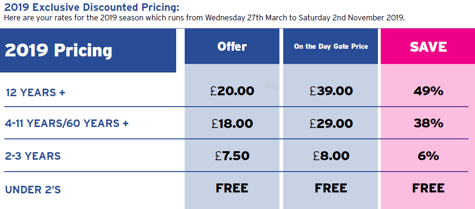Select the 38% saving value

428,124
